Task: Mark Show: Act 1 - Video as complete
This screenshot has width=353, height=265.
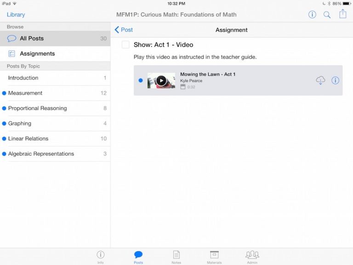Action: (x=125, y=45)
